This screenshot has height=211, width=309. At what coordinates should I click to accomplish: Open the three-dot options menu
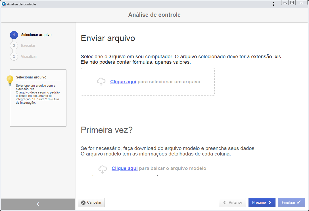(x=273, y=4)
